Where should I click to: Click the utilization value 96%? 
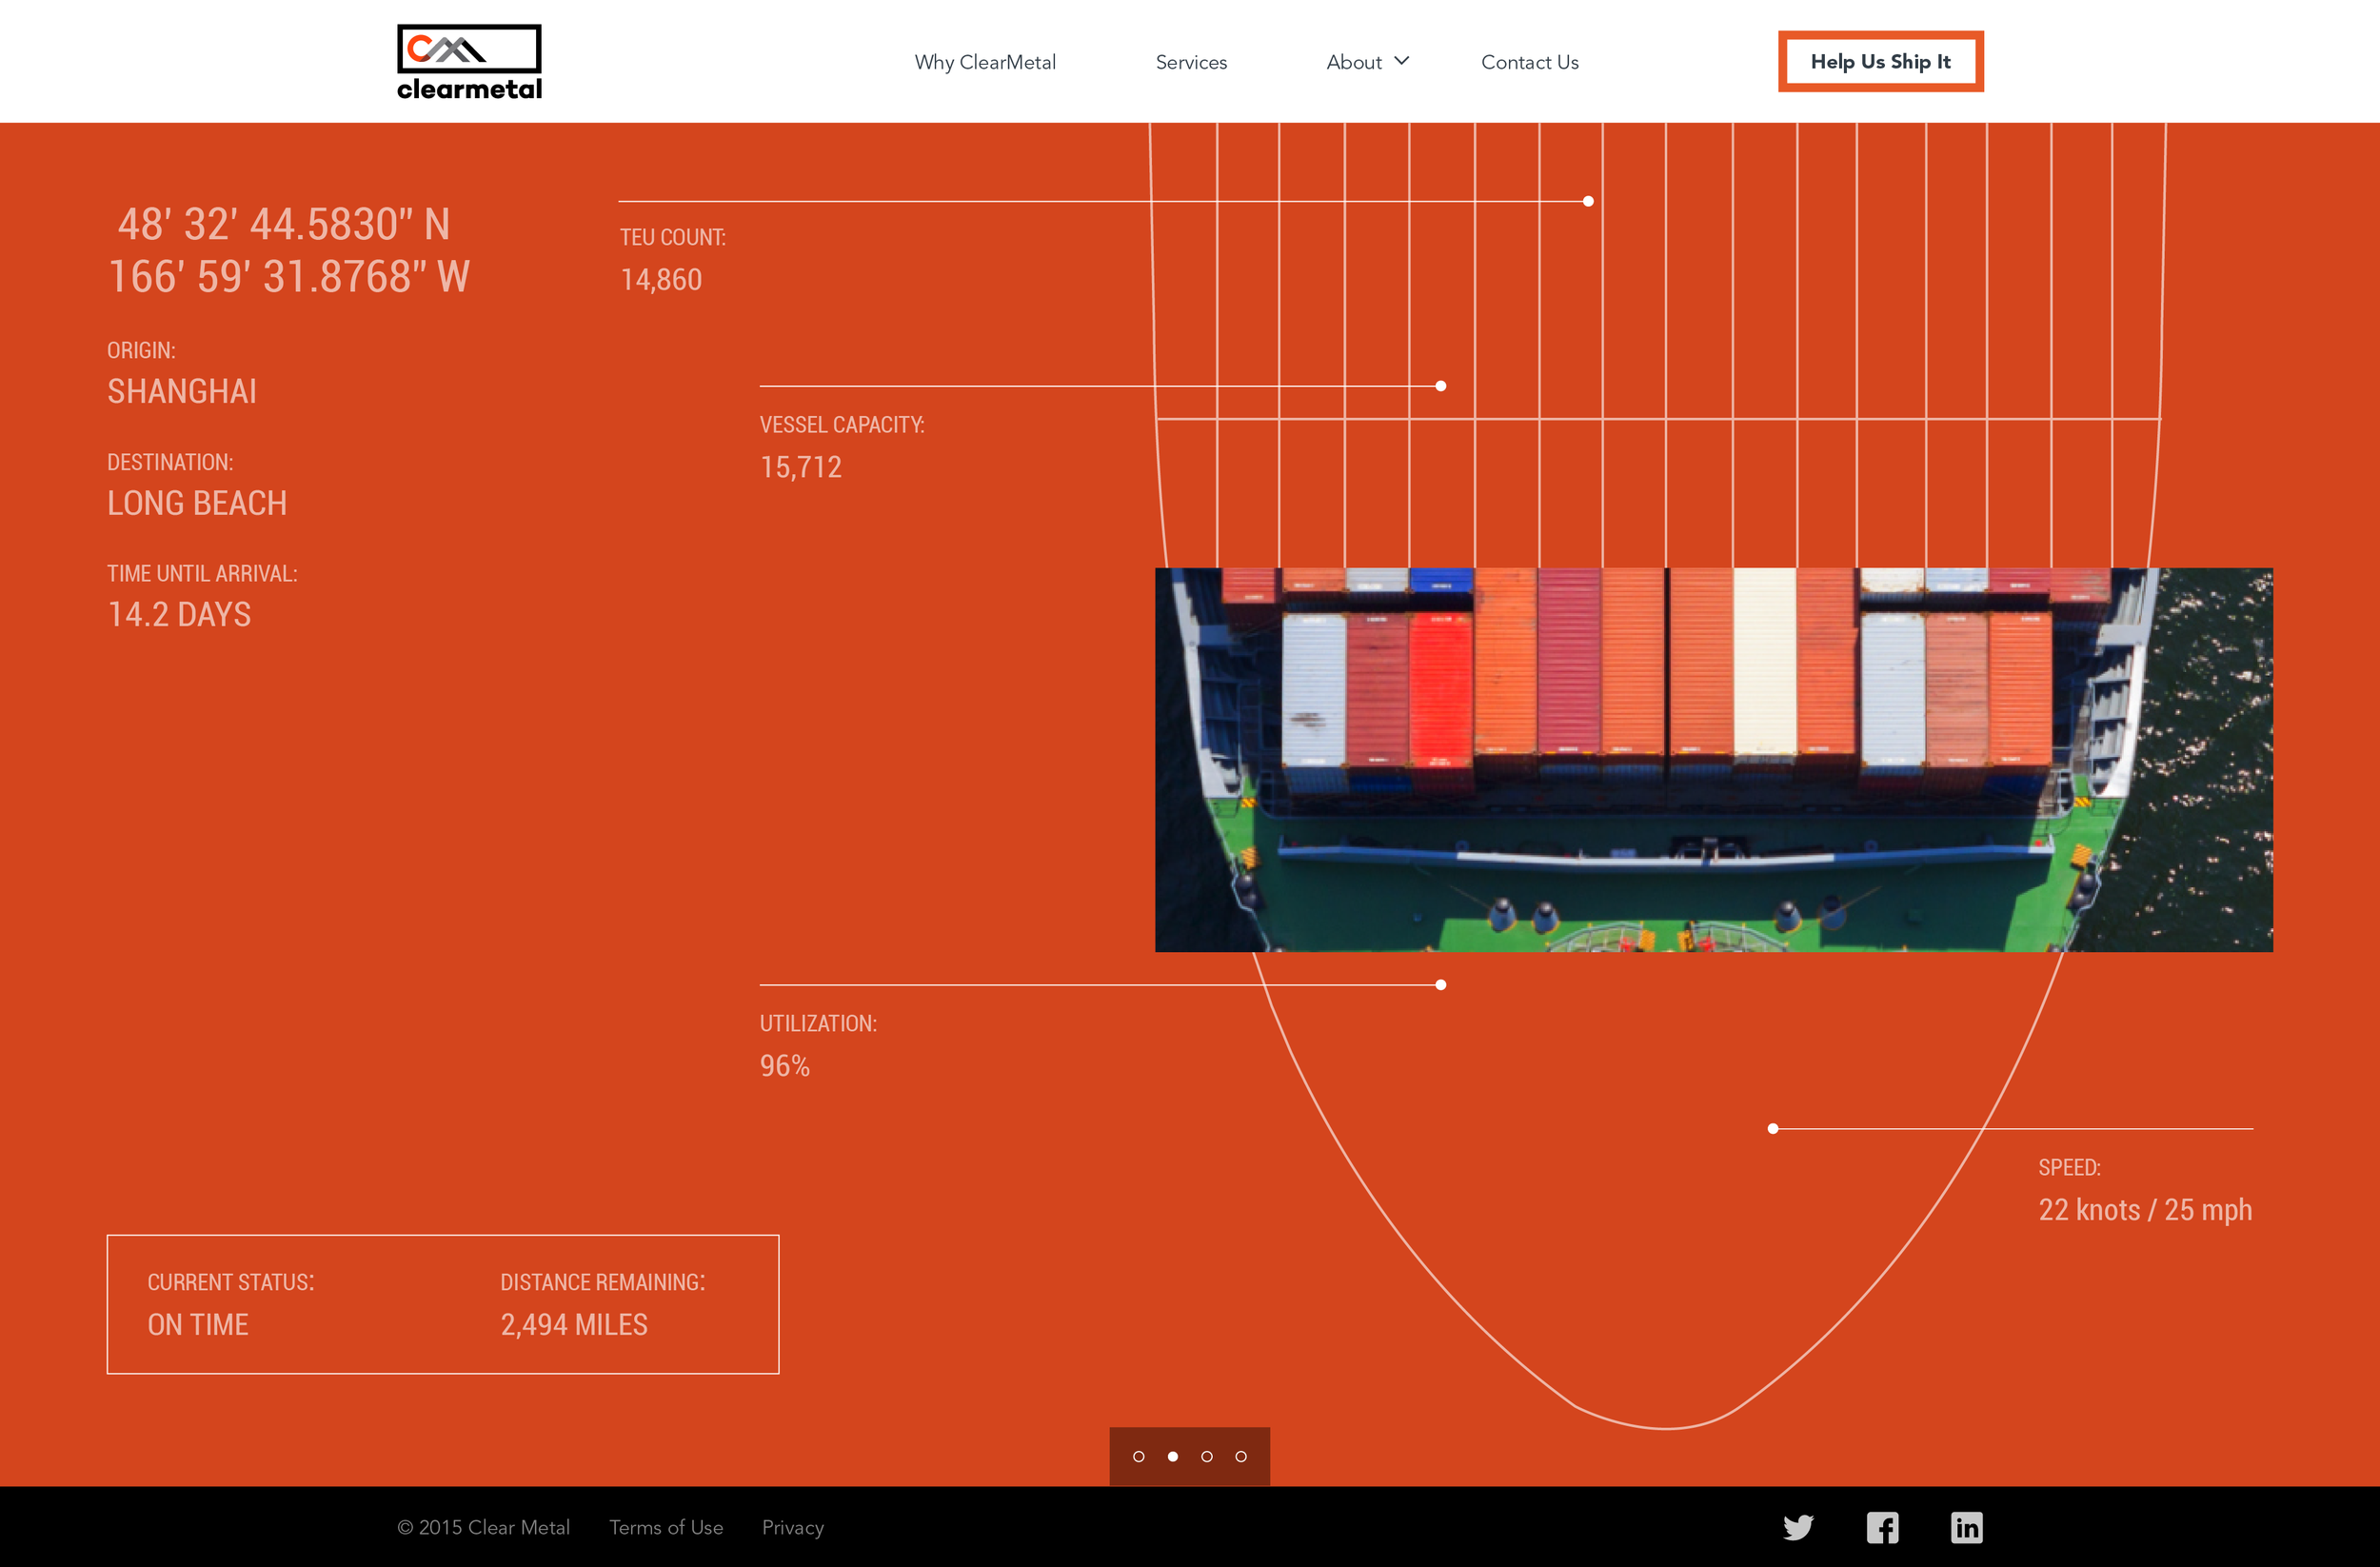coord(785,1066)
